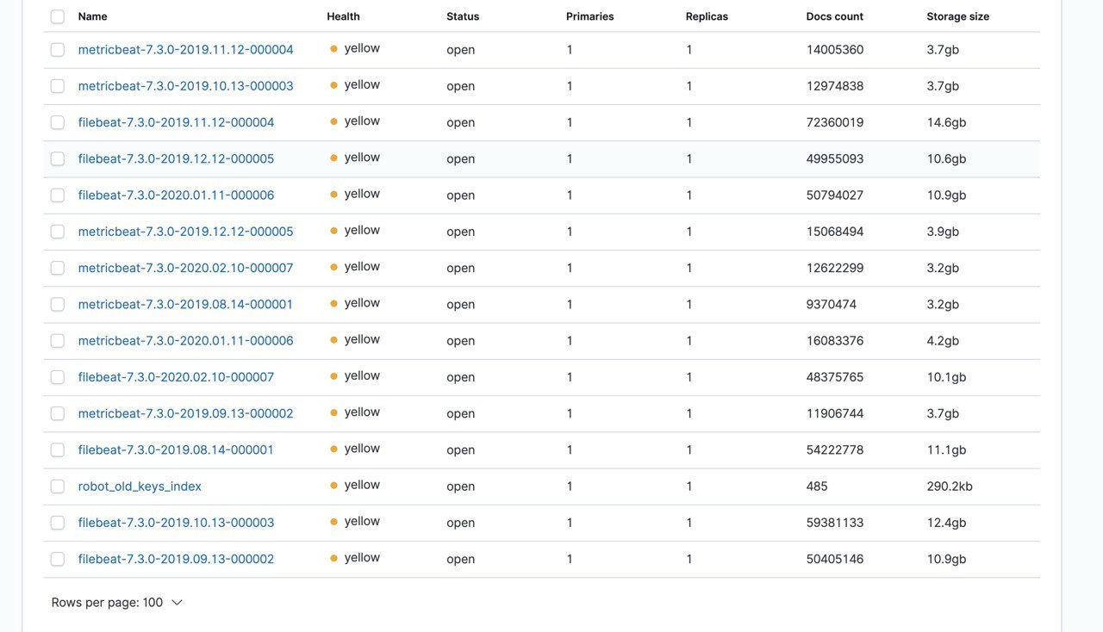Screen dimensions: 1103x632
Task: Click docs count 16083376
Action: click(x=835, y=341)
